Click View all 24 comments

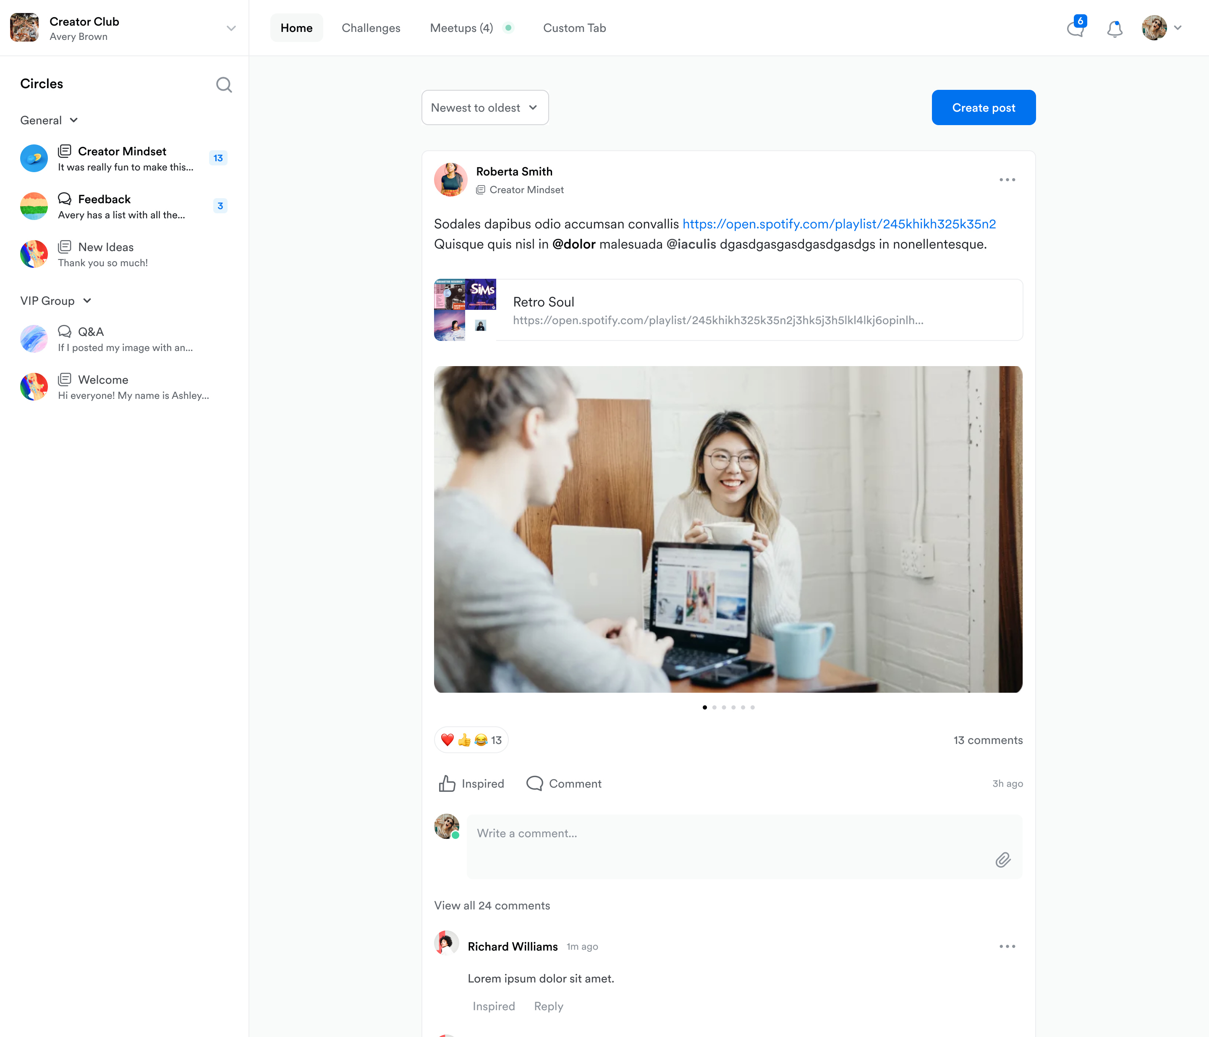click(x=492, y=905)
